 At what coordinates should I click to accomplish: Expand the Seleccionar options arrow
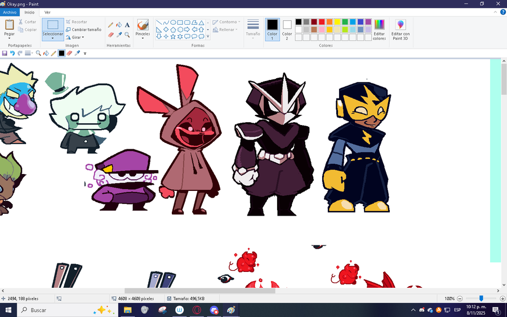[x=53, y=38]
